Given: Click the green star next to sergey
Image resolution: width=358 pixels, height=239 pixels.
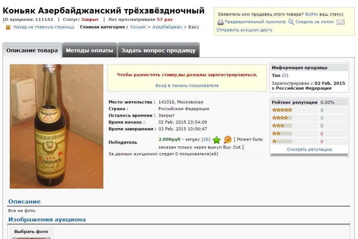Looking at the screenshot, I should (216, 140).
